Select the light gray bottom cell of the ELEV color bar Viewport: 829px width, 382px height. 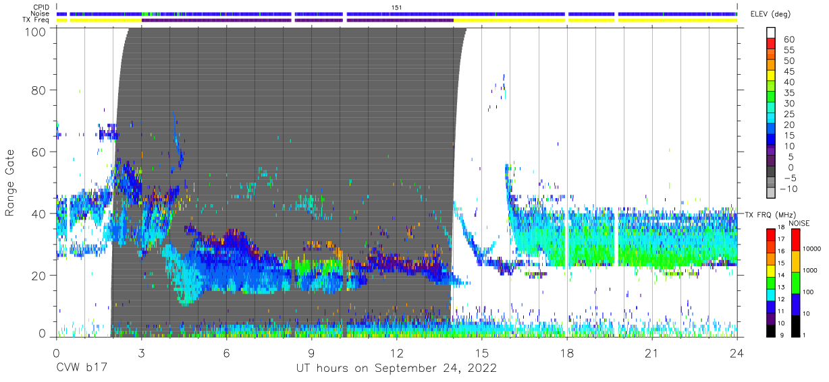[771, 194]
